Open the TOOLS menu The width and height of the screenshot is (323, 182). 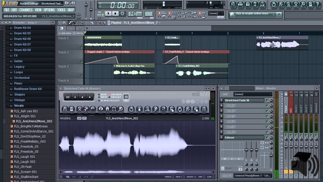click(61, 10)
